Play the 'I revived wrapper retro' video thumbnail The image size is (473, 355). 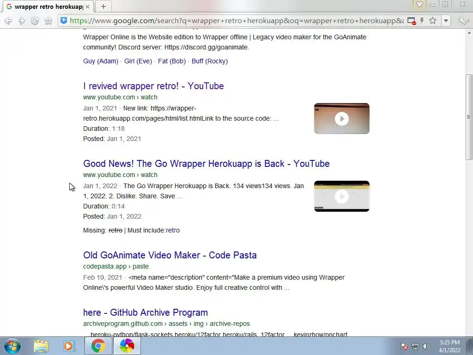(x=342, y=119)
